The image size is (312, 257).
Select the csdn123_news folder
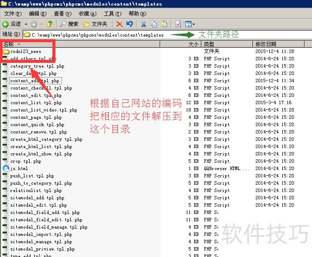26,51
